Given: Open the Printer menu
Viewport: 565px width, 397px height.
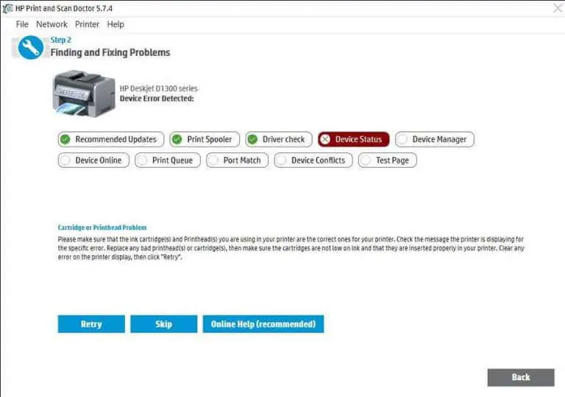Looking at the screenshot, I should tap(87, 24).
